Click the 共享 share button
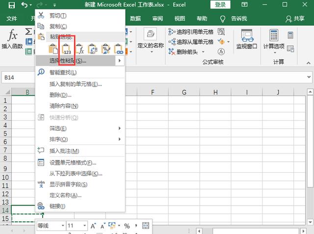Image resolution: width=314 pixels, height=234 pixels. [x=295, y=19]
